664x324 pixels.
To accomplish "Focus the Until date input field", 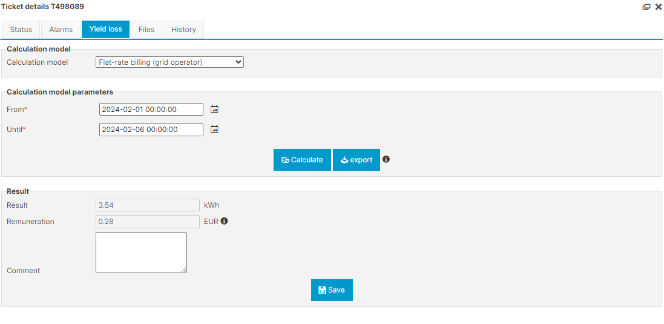I will 151,130.
